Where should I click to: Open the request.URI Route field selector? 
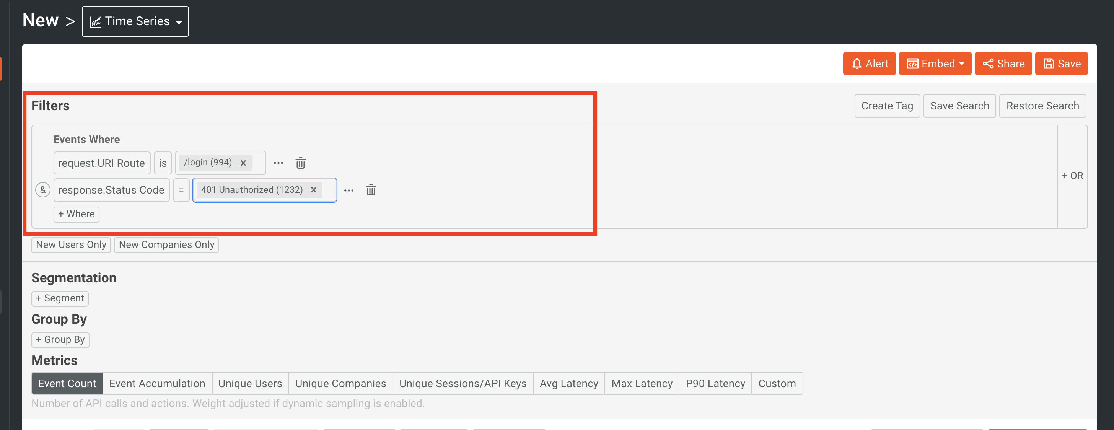102,163
